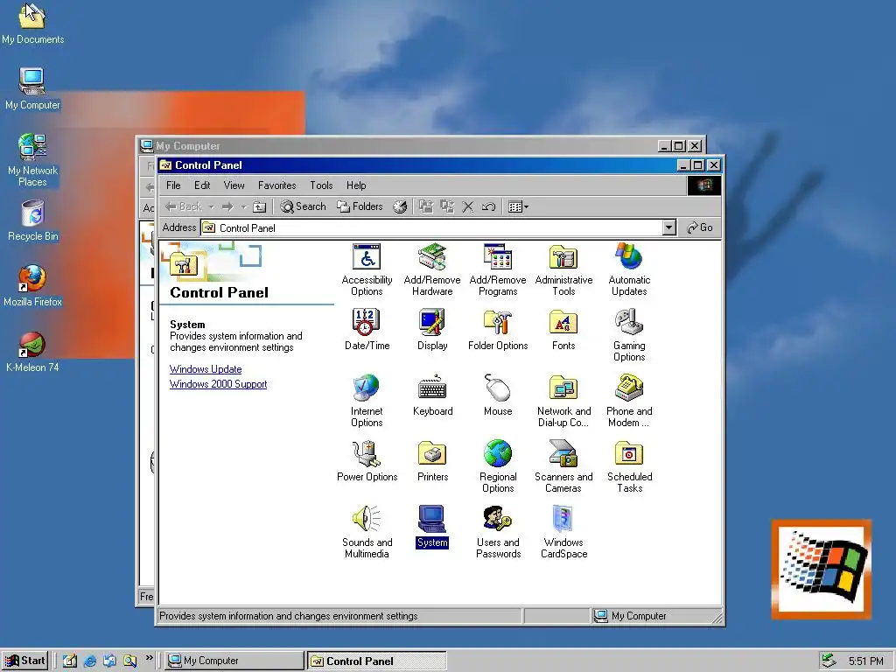Viewport: 896px width, 672px height.
Task: Click the Start button
Action: (25, 661)
